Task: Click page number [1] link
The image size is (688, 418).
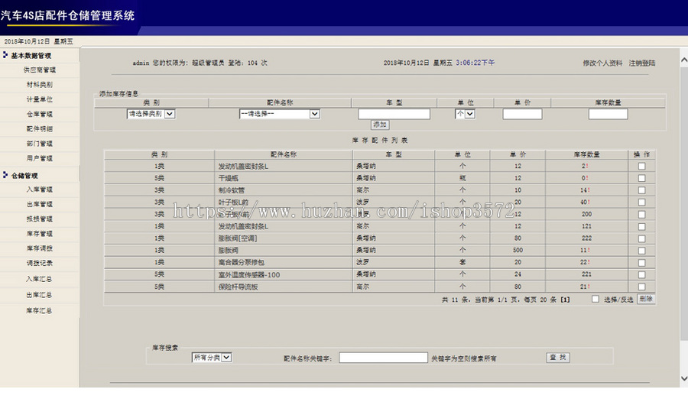Action: [565, 300]
